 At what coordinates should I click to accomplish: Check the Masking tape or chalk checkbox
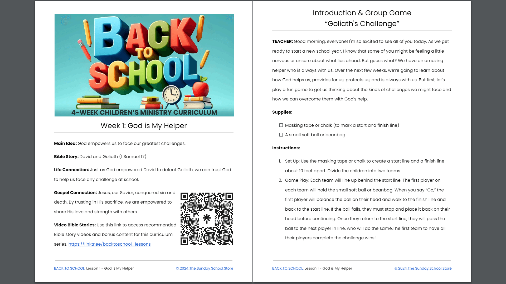(281, 125)
